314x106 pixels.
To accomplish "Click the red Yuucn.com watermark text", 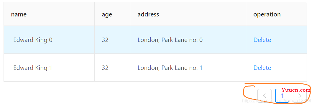I will (x=296, y=90).
